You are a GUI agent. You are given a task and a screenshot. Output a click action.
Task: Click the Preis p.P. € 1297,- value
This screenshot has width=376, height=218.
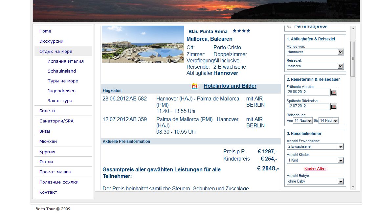pos(267,152)
